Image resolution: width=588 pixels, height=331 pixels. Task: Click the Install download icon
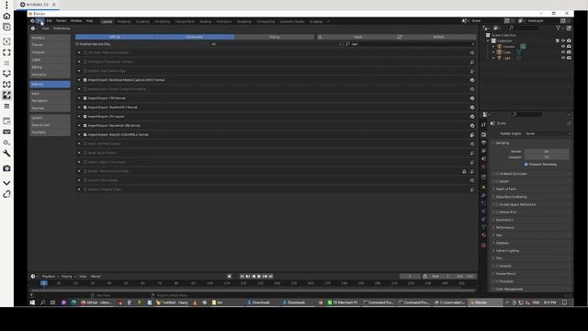(320, 37)
